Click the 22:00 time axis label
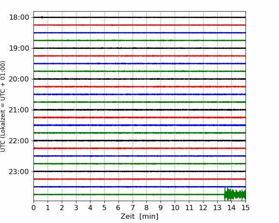The width and height of the screenshot is (279, 223). pyautogui.click(x=19, y=141)
